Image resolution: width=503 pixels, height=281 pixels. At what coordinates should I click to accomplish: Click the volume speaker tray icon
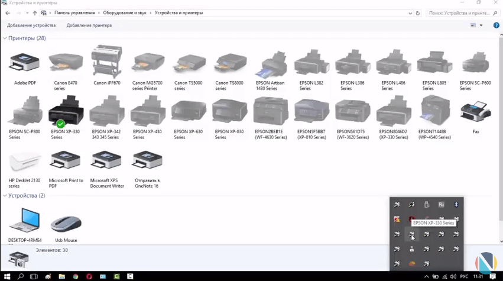pyautogui.click(x=453, y=276)
